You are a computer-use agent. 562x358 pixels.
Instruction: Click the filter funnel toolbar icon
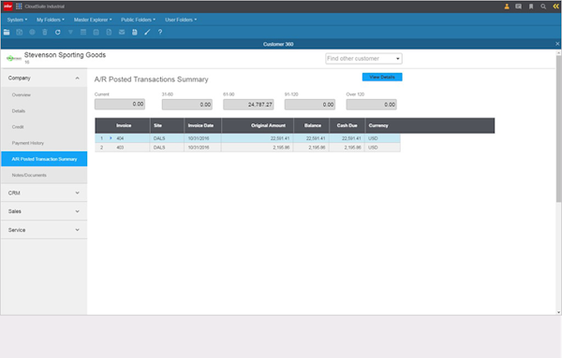coord(70,32)
